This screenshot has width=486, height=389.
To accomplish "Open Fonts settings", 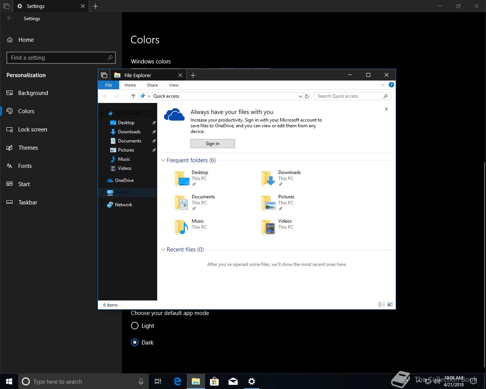I will [x=61, y=166].
